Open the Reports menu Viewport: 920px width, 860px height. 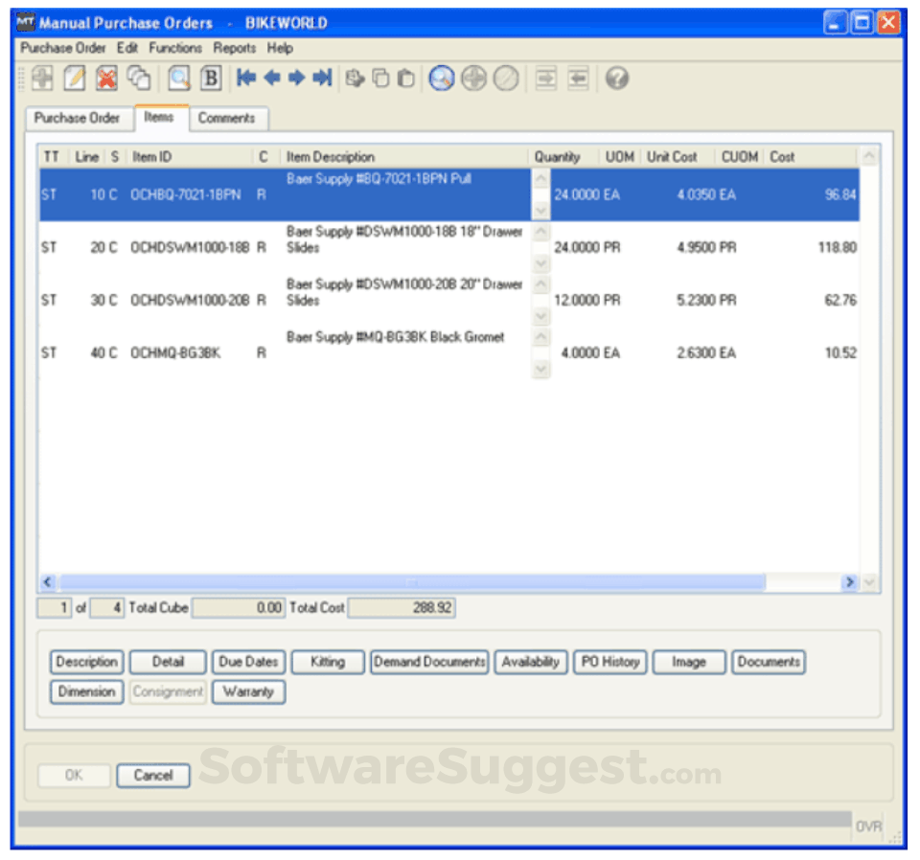[235, 48]
